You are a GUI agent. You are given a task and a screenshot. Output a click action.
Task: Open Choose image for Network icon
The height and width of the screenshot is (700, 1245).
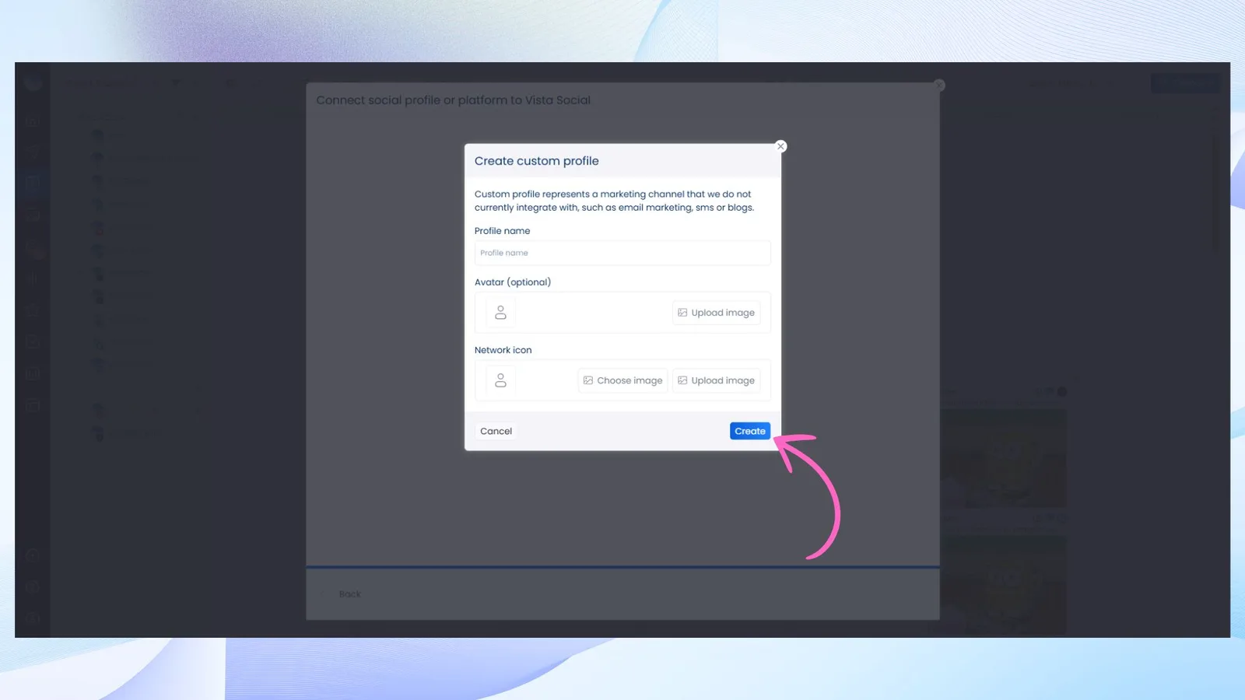pyautogui.click(x=622, y=380)
